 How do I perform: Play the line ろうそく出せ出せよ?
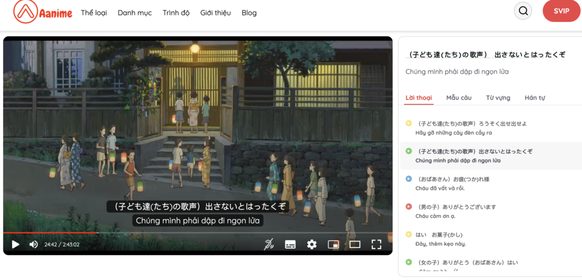click(x=409, y=123)
